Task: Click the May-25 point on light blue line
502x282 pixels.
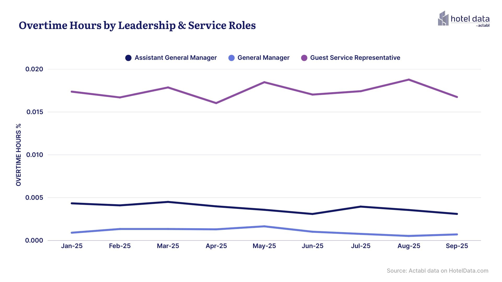Action: (264, 226)
